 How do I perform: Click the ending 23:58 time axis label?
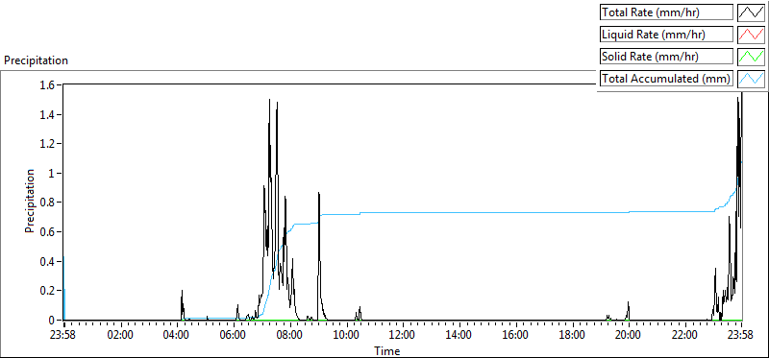click(741, 336)
